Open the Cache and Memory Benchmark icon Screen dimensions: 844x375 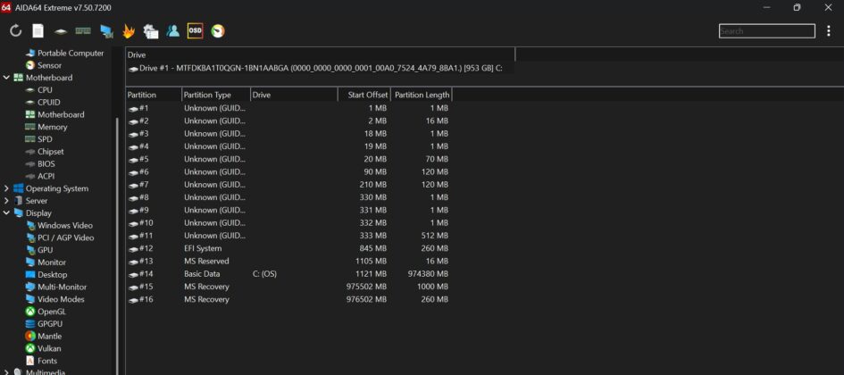tap(83, 30)
